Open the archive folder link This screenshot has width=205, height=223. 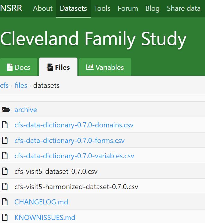[x=26, y=110]
